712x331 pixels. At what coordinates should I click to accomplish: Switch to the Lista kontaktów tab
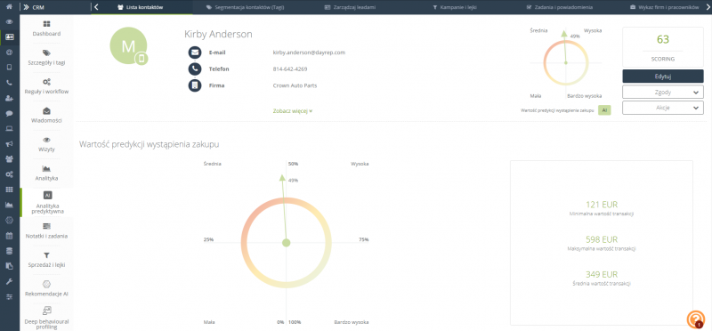tap(141, 7)
